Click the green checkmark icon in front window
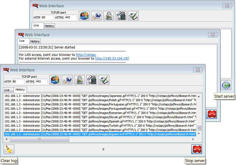The width and height of the screenshot is (236, 165). 104,80
